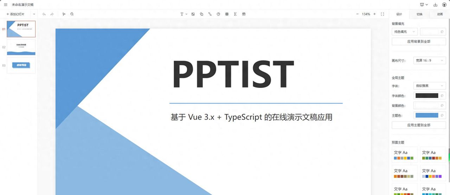Click the 全局主题 section label

398,78
